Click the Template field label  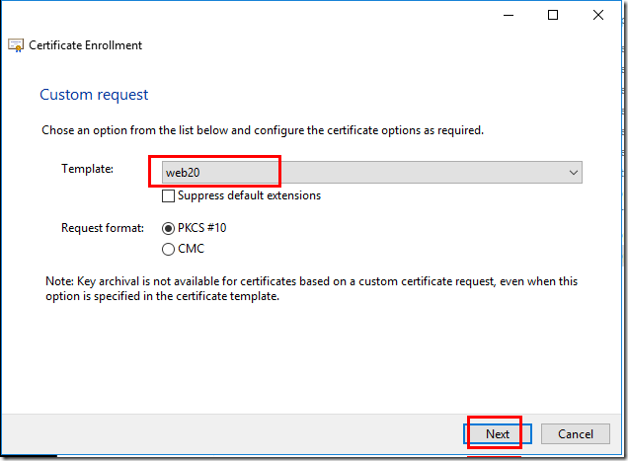click(x=88, y=169)
